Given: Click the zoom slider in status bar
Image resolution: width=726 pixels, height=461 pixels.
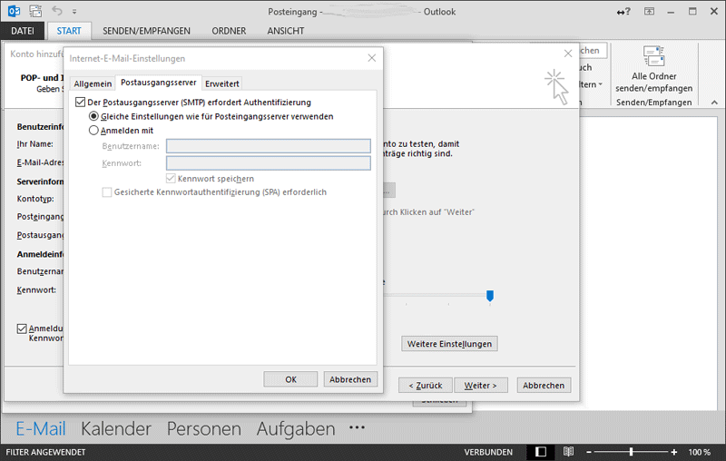Looking at the screenshot, I should pyautogui.click(x=632, y=451).
